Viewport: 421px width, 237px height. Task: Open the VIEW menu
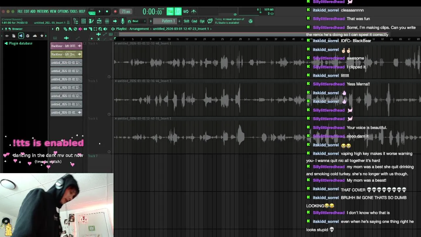53,12
